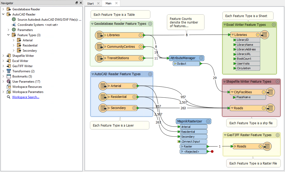285x172 pixels.
Task: Open AttributeManager transformer parameters gear
Action: tap(201, 58)
